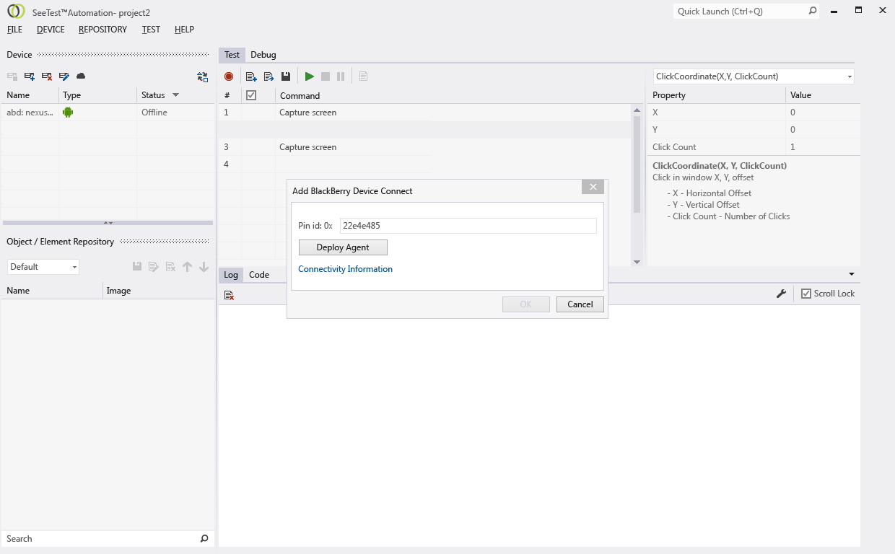Click the Quick Launch magnifier icon
This screenshot has height=554, width=895.
[813, 11]
